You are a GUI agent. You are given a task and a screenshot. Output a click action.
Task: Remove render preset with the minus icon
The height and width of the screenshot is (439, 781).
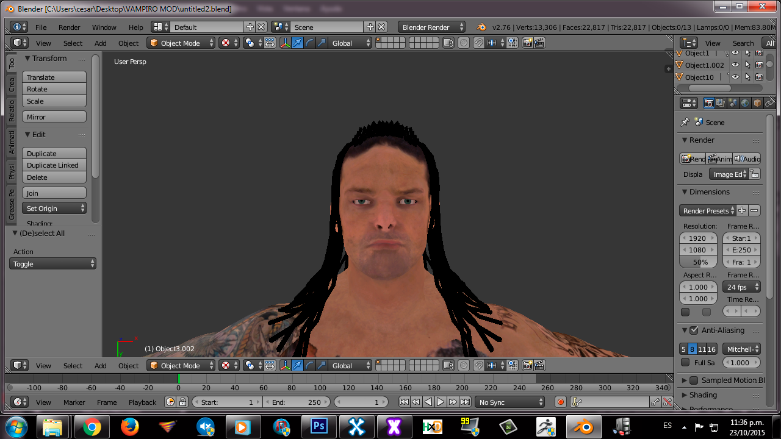click(x=755, y=210)
